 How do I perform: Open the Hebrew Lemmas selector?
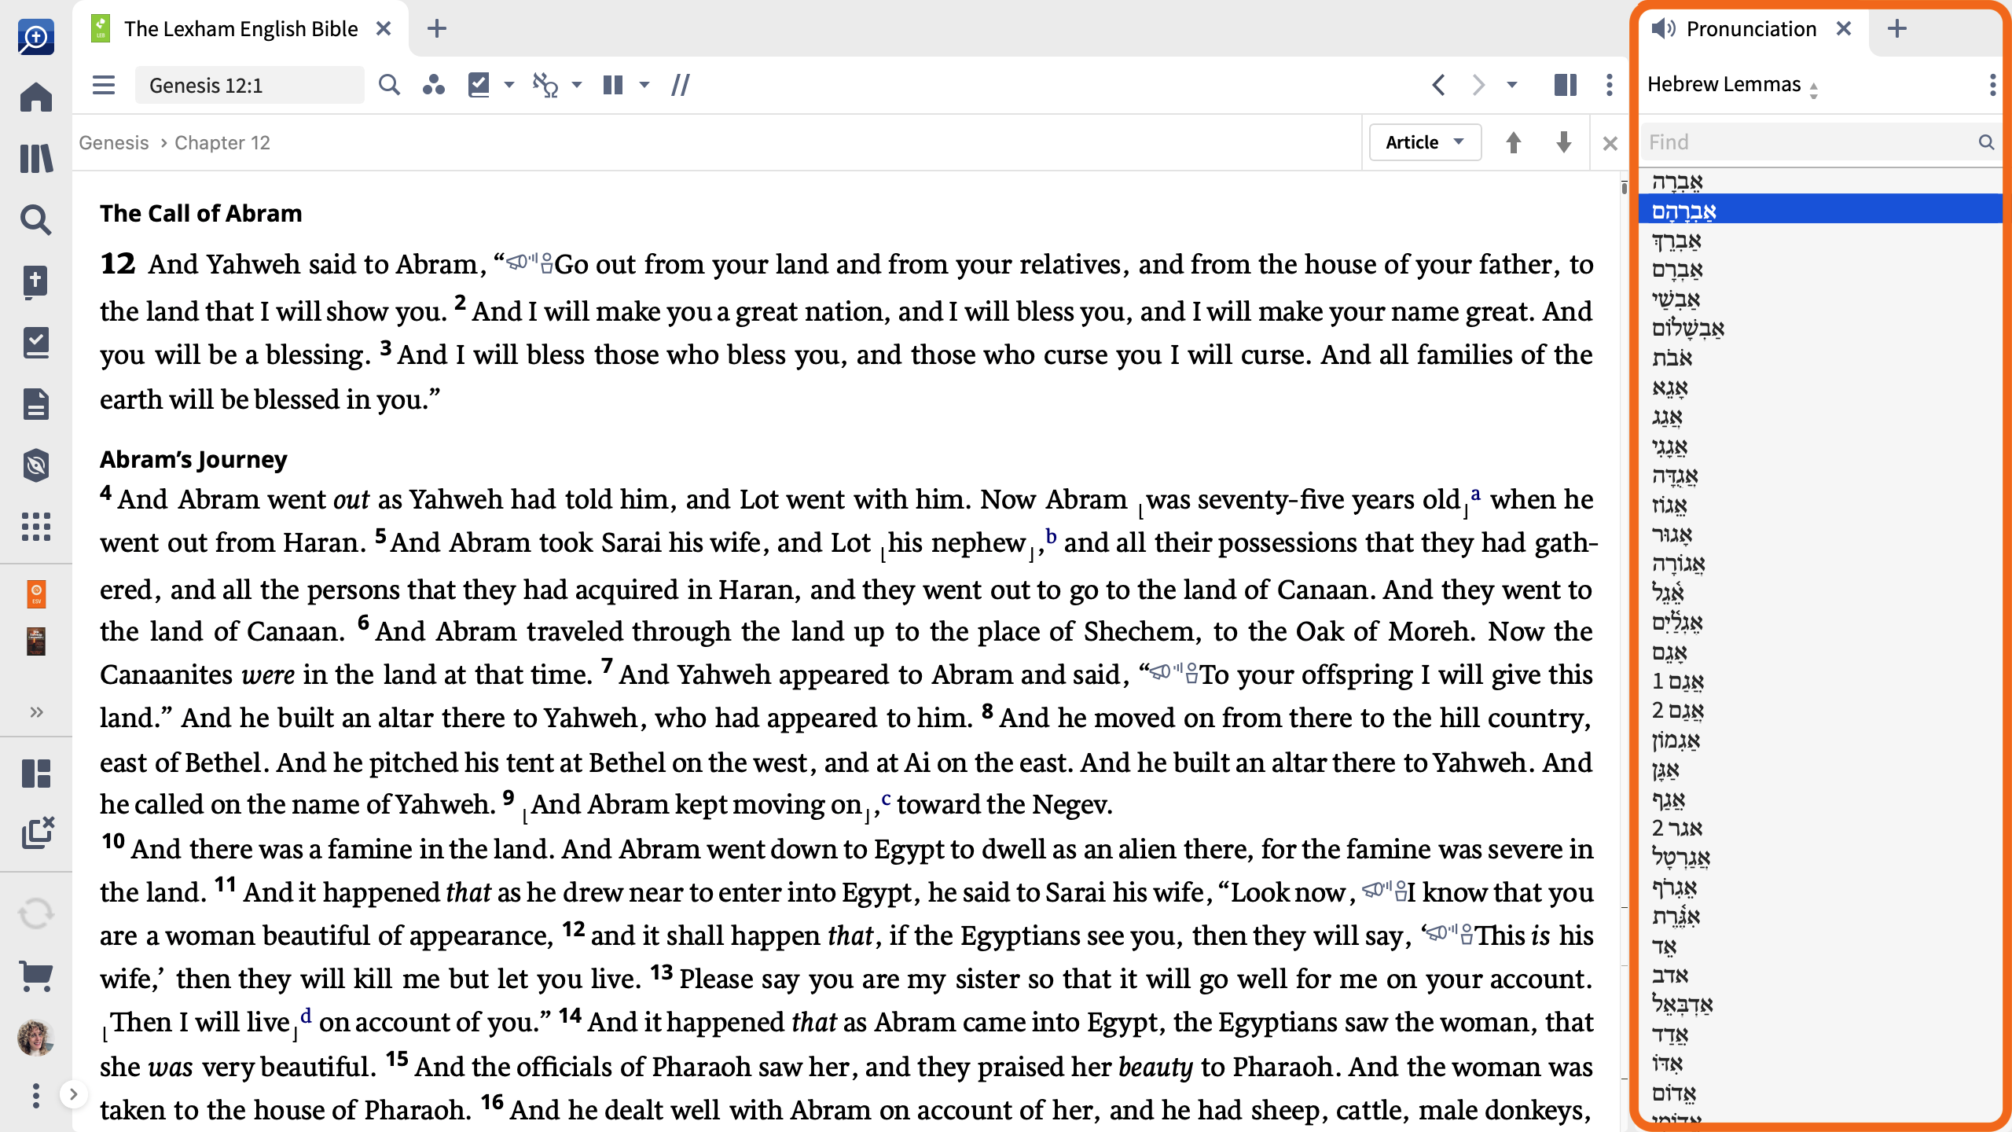[1732, 85]
